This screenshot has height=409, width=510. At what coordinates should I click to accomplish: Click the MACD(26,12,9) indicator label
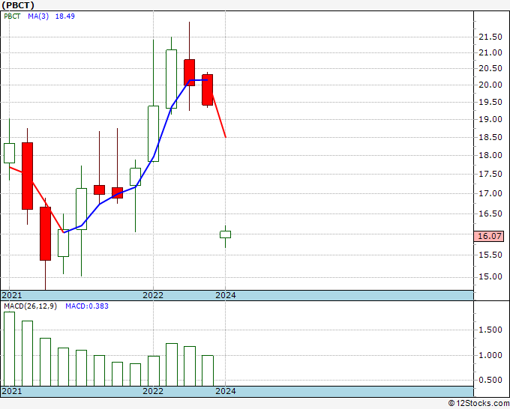click(30, 306)
